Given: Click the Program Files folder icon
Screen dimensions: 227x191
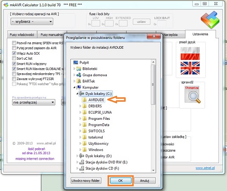Looking at the screenshot, I should pos(84,119).
